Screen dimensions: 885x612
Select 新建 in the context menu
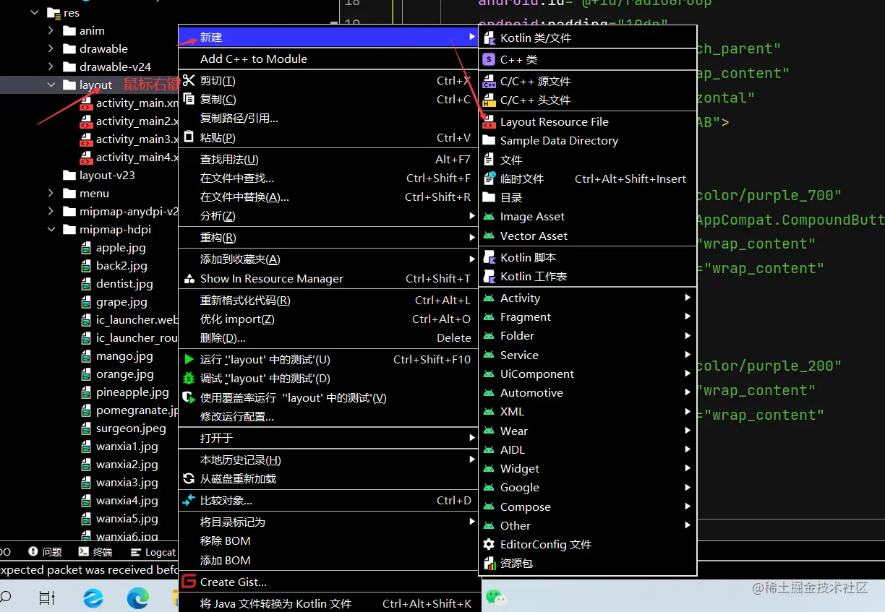point(329,37)
